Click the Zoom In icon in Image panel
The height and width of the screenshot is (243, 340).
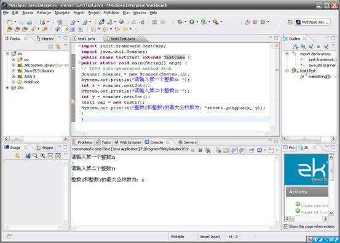42,155
